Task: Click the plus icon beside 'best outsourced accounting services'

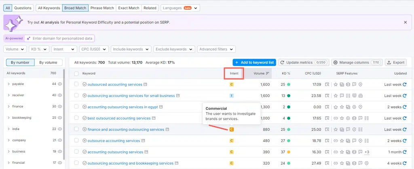Action: (x=84, y=118)
